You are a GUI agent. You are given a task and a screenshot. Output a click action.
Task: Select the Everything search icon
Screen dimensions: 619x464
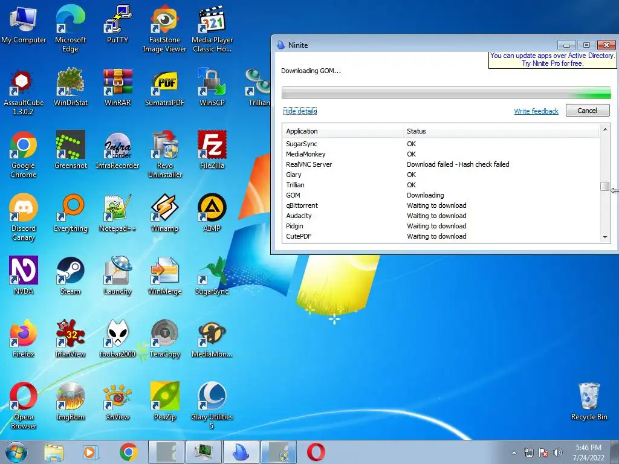coord(70,213)
